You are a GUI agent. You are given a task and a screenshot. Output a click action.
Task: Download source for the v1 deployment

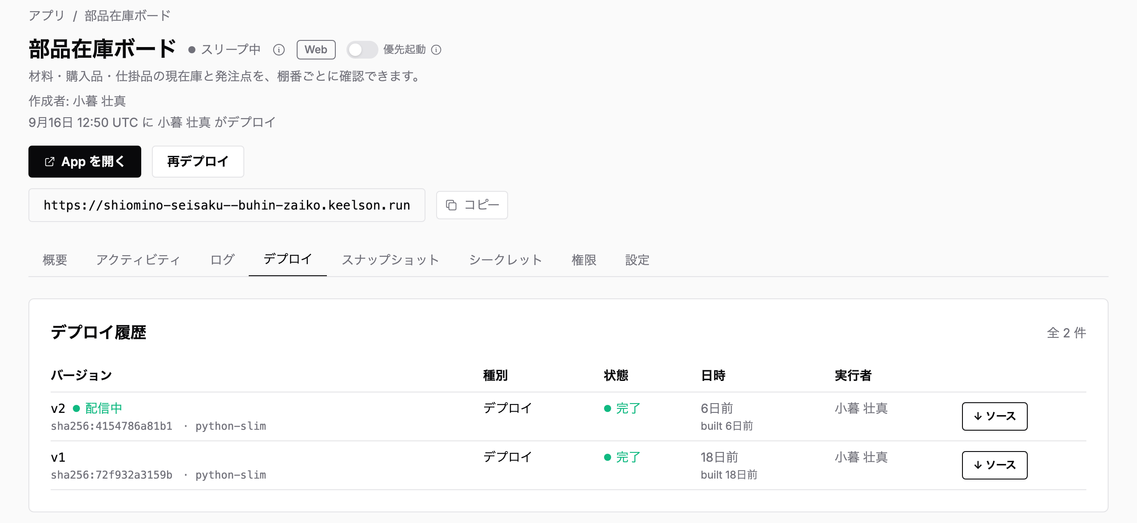coord(995,465)
